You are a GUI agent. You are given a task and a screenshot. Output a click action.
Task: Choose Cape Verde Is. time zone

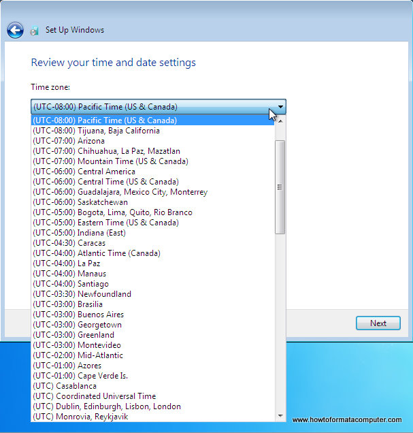(153, 376)
